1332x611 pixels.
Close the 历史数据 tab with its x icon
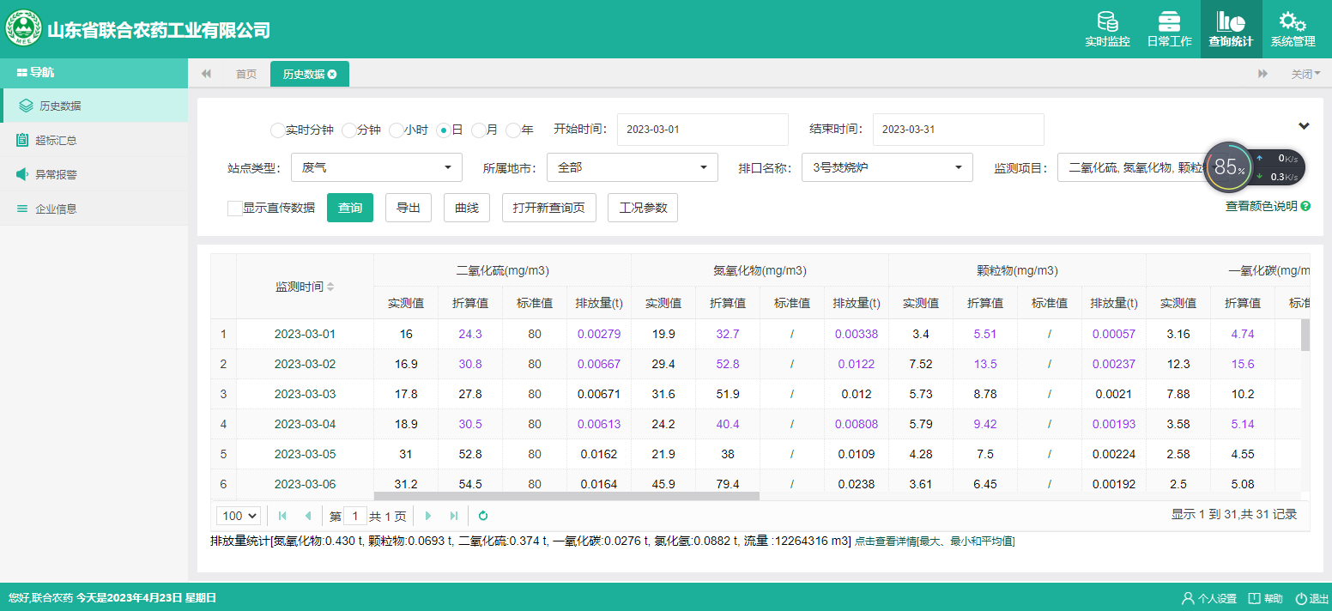tap(332, 74)
